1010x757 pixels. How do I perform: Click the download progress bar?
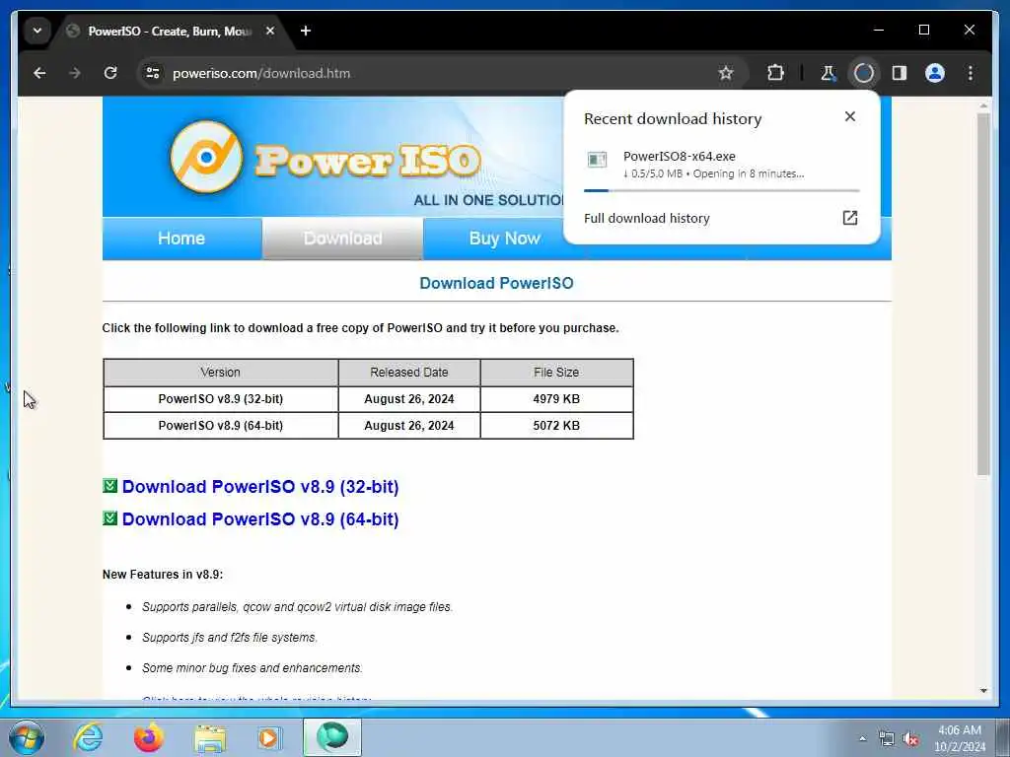[x=721, y=190]
